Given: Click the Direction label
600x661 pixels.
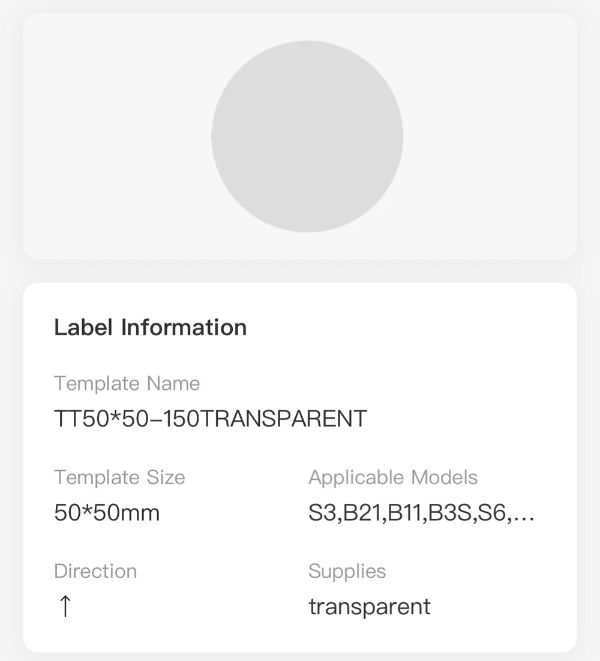Looking at the screenshot, I should point(95,571).
